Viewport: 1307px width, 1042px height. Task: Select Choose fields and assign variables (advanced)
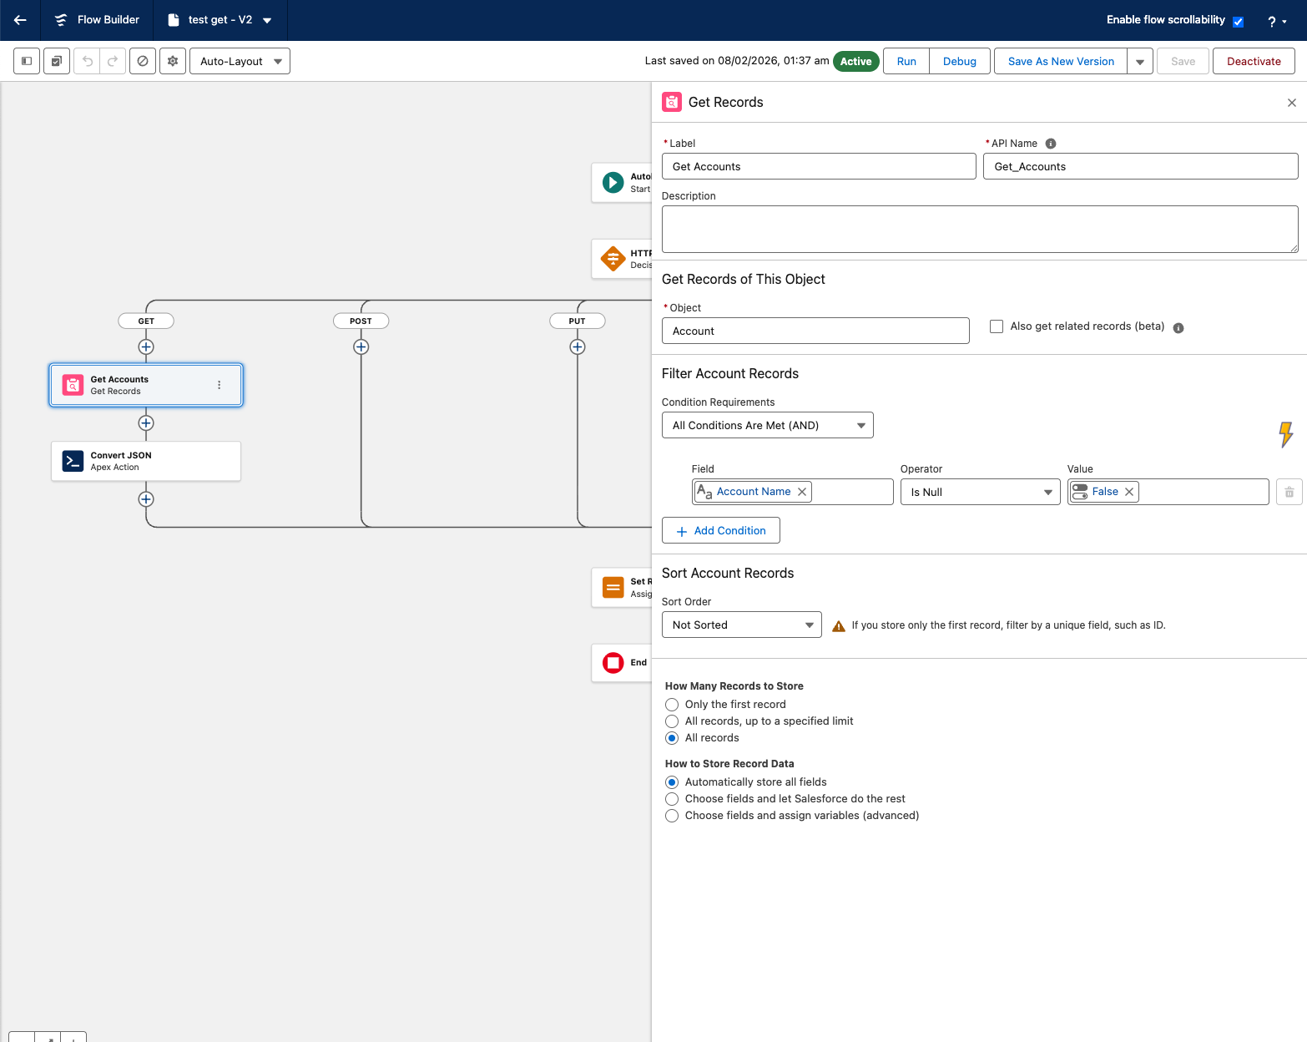pyautogui.click(x=672, y=816)
